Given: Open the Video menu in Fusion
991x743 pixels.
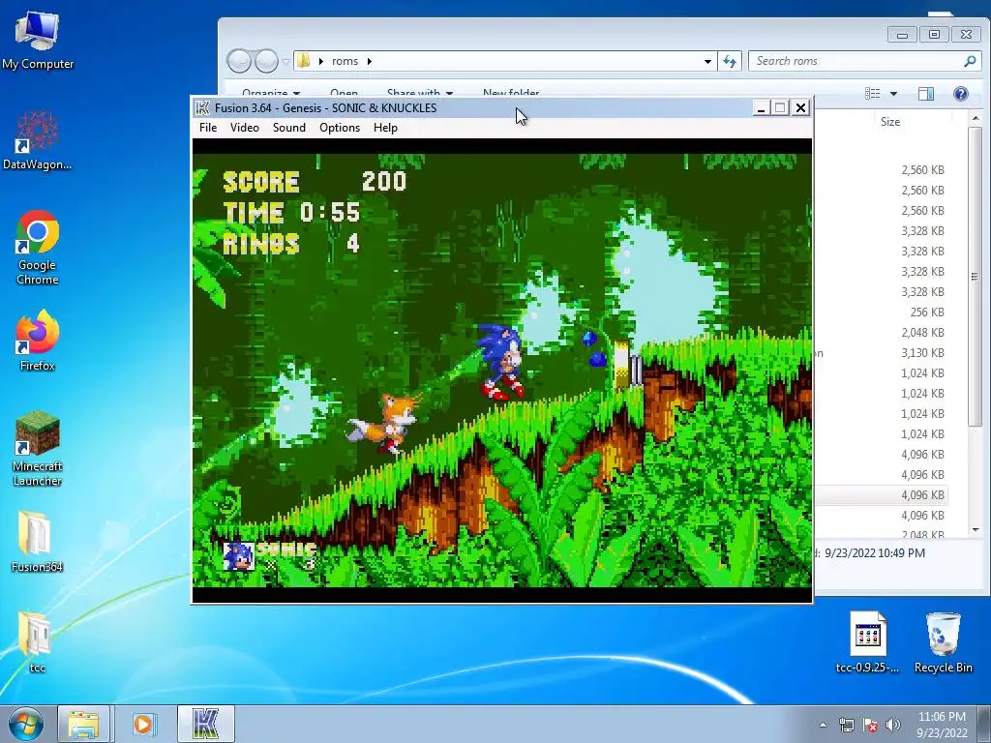Looking at the screenshot, I should [244, 128].
